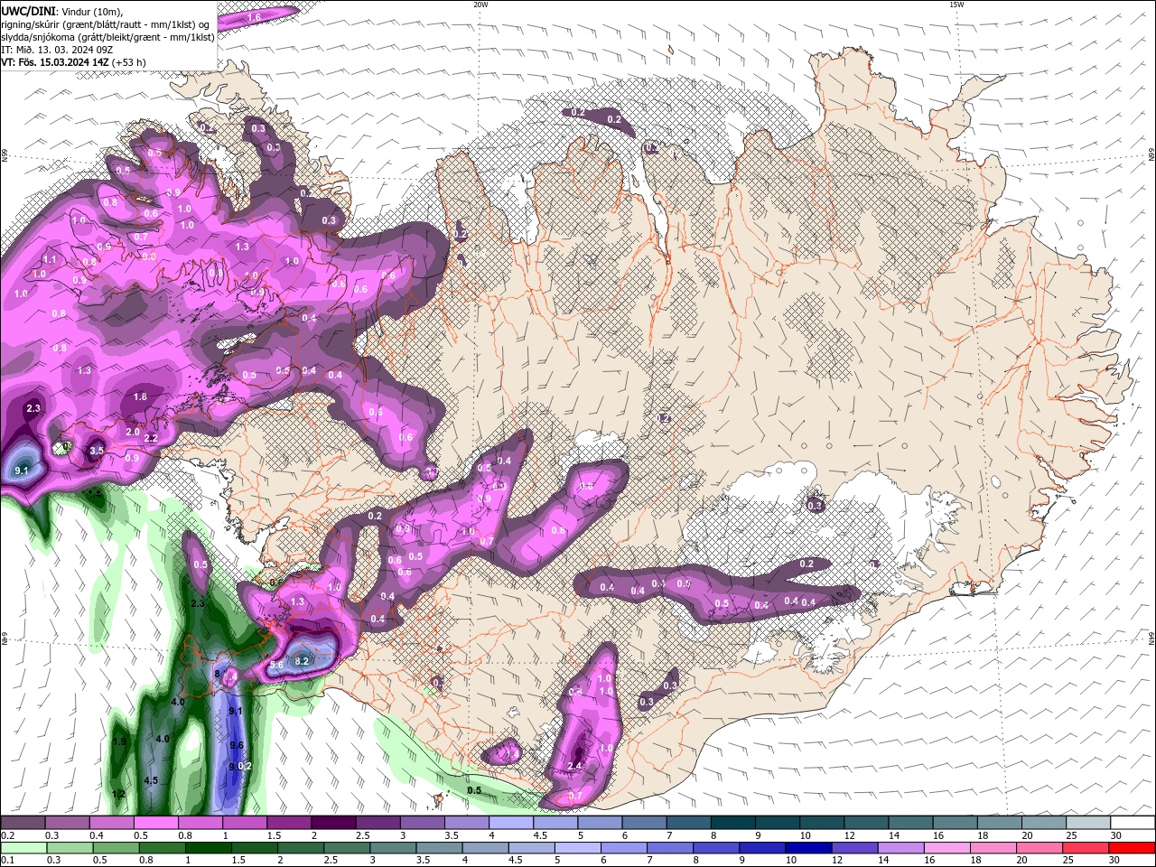This screenshot has width=1156, height=867.
Task: Click the 'slydda/snjókoma' legend description line
Action: pyautogui.click(x=107, y=36)
